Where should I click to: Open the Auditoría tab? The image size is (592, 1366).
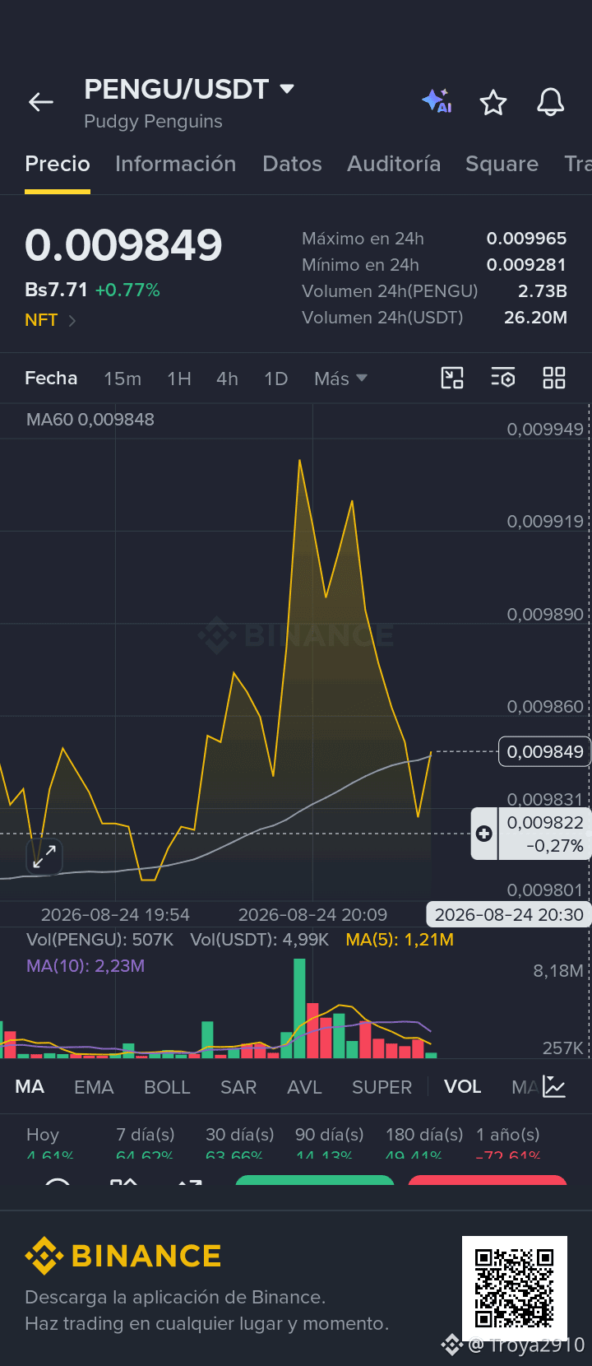394,164
